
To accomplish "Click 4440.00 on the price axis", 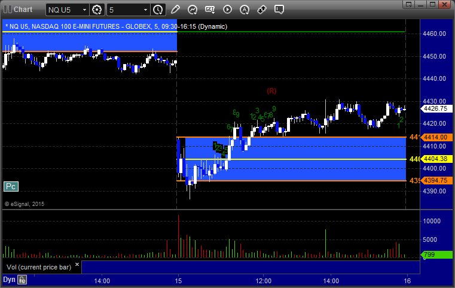I will (435, 78).
